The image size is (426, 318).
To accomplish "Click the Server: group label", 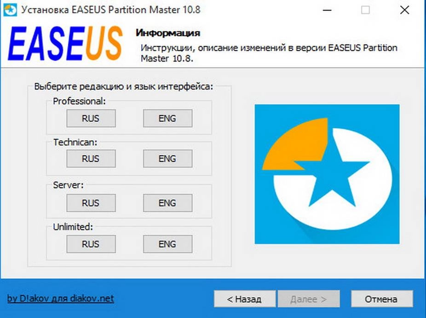I will (69, 185).
